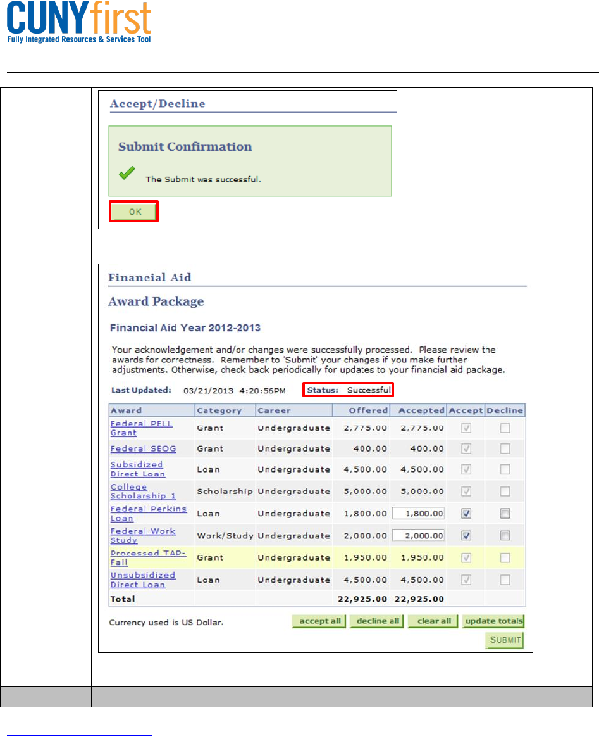Click 'The Submit was successful.' message
599x736 pixels.
coord(204,179)
